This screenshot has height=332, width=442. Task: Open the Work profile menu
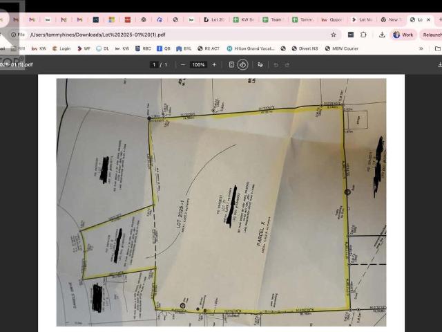(x=404, y=35)
